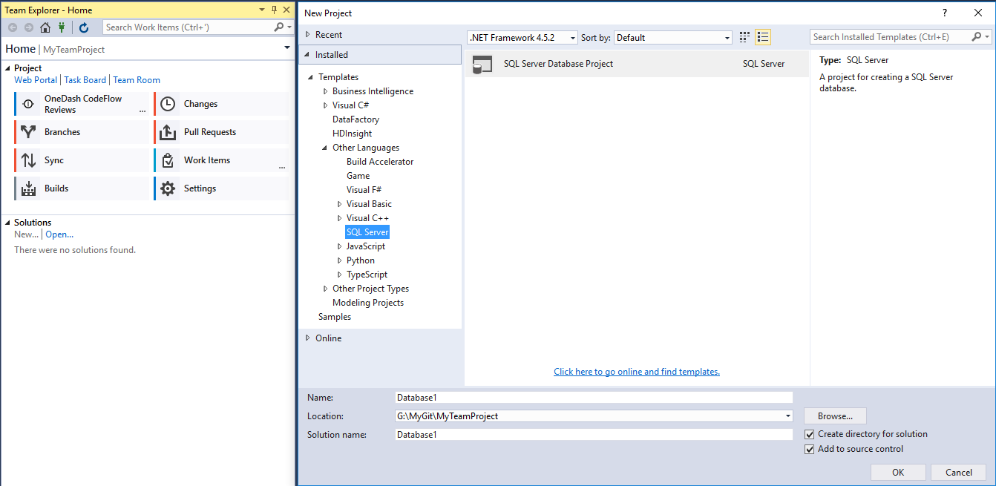This screenshot has height=486, width=996.
Task: Switch template list to small icons view
Action: 745,37
